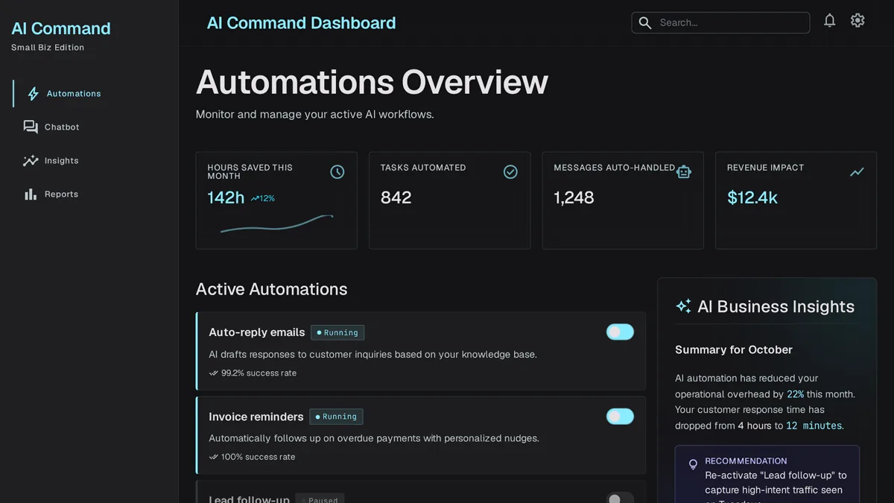Open the Tasks Automated card
This screenshot has width=894, height=503.
(449, 200)
